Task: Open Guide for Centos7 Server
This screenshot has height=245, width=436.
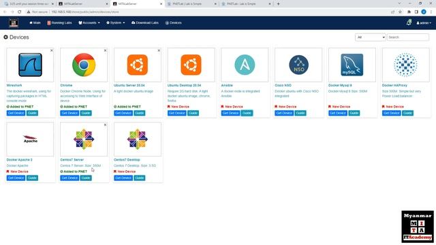Action: coord(86,178)
